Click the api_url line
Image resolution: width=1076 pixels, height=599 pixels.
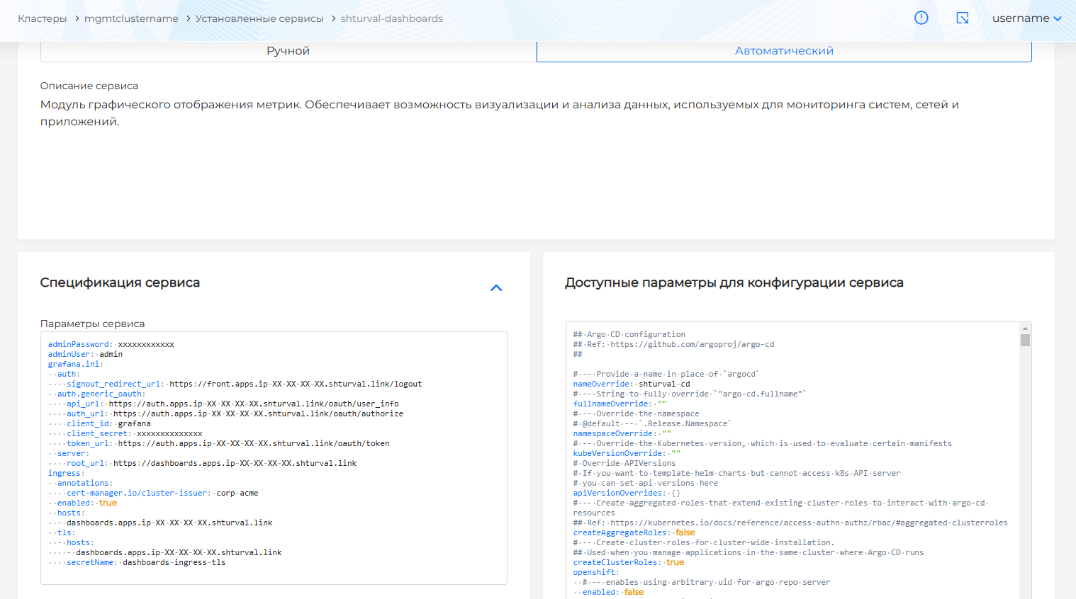click(x=232, y=404)
